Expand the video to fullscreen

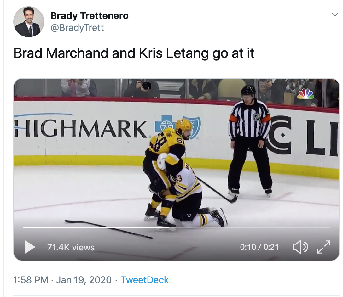(x=323, y=247)
